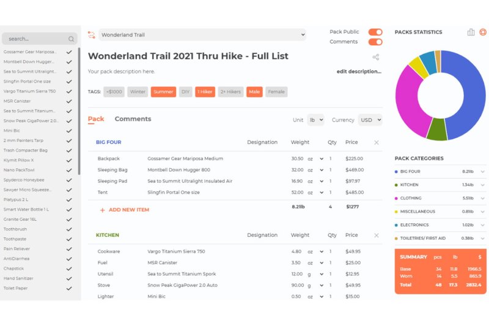Image resolution: width=489 pixels, height=326 pixels.
Task: Click the green Kitchen chart segment
Action: coord(437,129)
